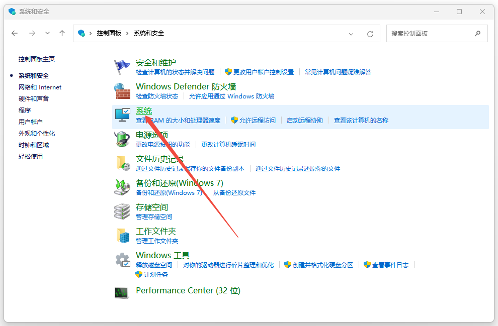Click the Windows Defender firewall brick icon
The image size is (498, 326).
[122, 91]
